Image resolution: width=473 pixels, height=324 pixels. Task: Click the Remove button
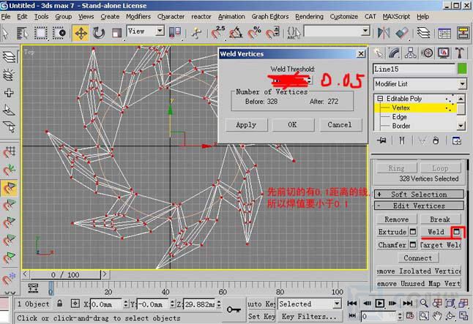[397, 219]
